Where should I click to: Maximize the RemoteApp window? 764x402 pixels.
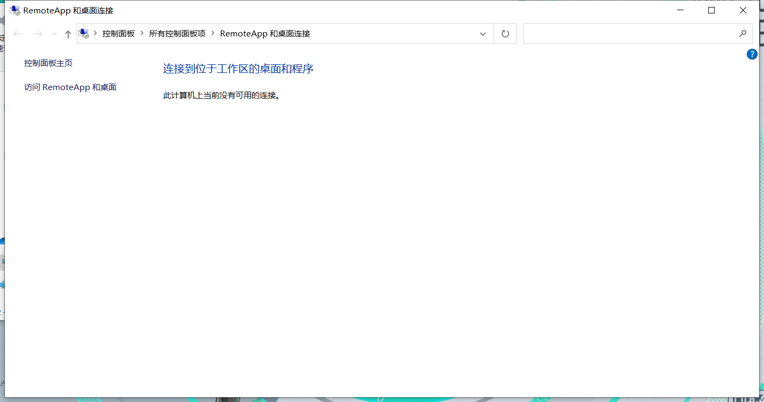click(711, 10)
